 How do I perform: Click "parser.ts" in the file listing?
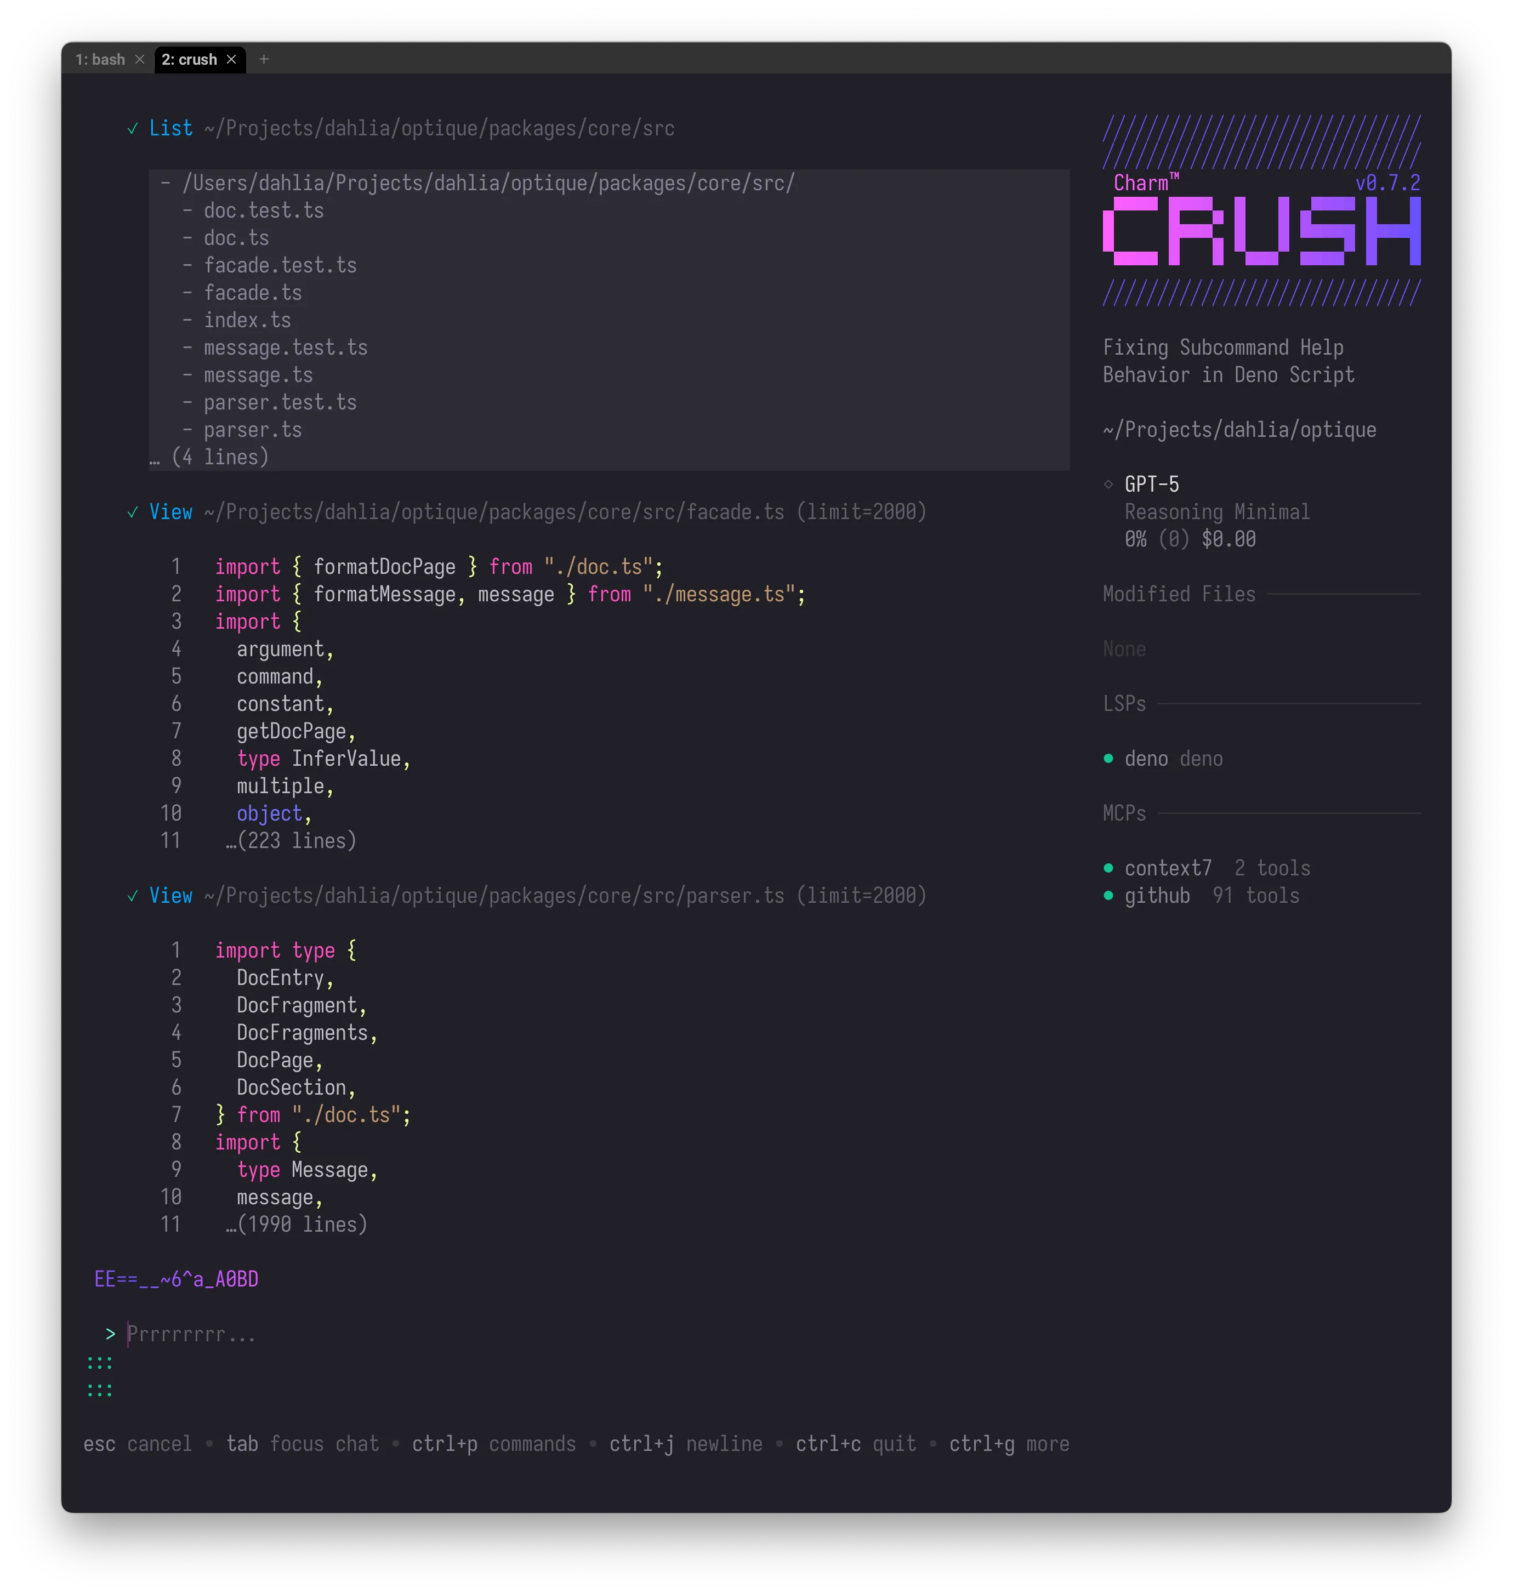[252, 430]
